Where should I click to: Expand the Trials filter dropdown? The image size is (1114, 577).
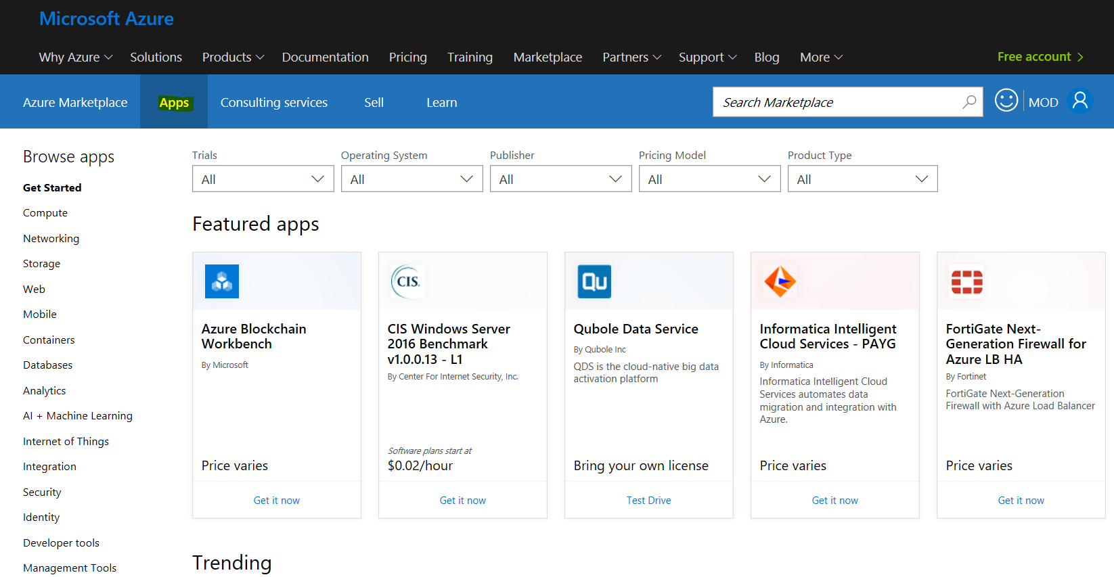coord(263,179)
